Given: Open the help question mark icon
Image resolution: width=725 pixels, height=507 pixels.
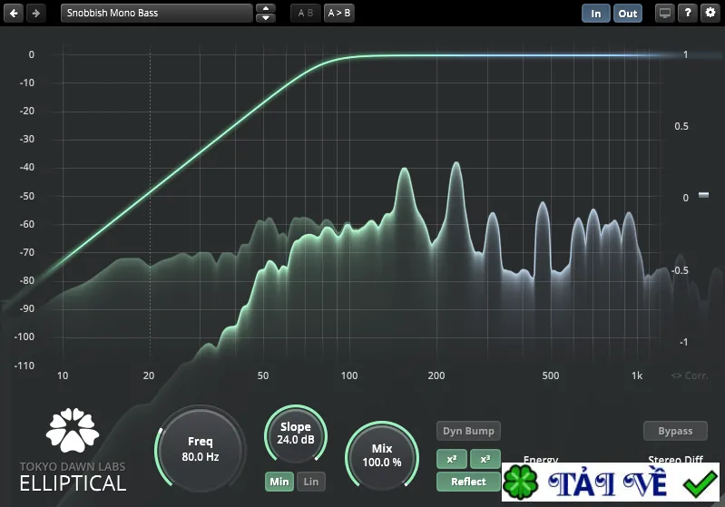Looking at the screenshot, I should (688, 13).
